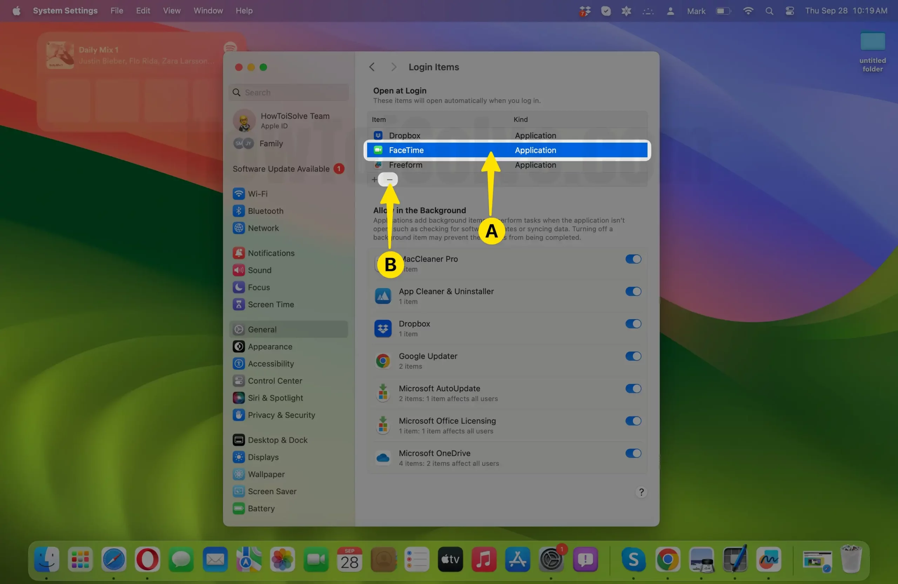Open Wi-Fi settings in the sidebar
The image size is (898, 584).
click(289, 194)
